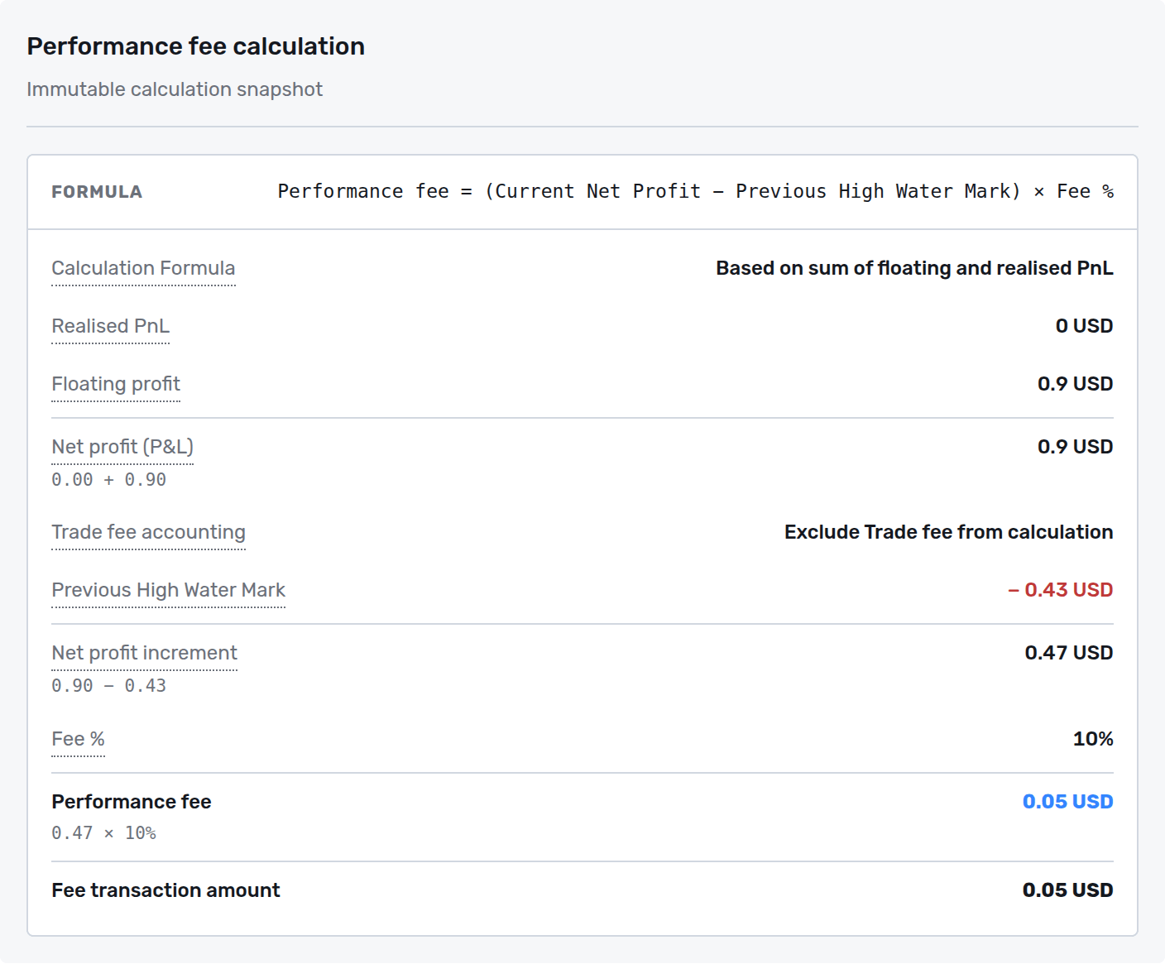The image size is (1165, 964).
Task: Click the Floating profit value 0.9 USD
Action: 1076,384
